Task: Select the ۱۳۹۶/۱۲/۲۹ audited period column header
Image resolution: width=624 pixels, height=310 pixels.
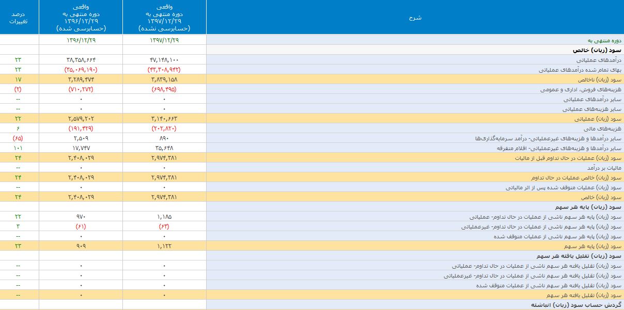Action: (81, 18)
